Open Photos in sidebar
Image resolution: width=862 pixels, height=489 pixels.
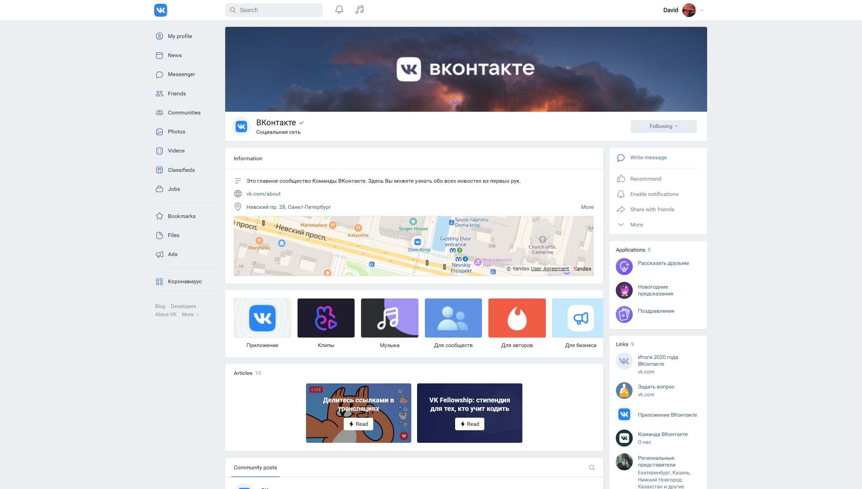point(176,132)
